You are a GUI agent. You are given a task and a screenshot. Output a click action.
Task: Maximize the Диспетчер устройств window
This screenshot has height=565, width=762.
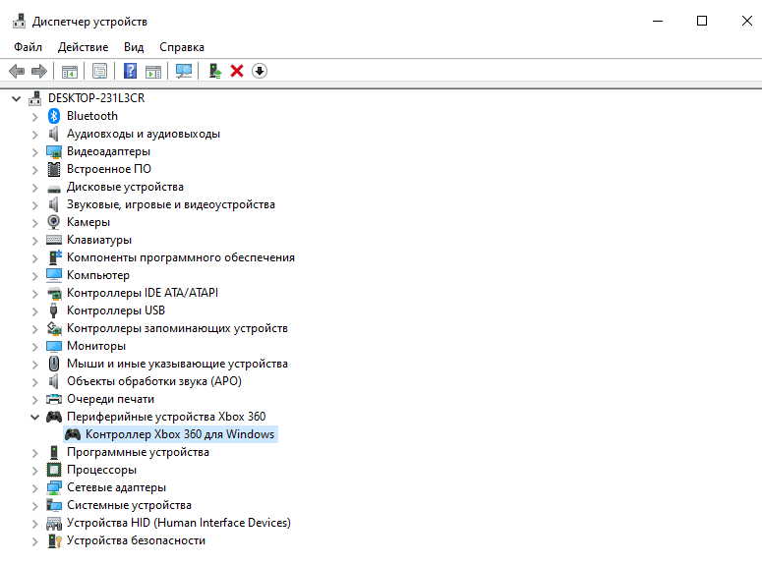coord(702,21)
